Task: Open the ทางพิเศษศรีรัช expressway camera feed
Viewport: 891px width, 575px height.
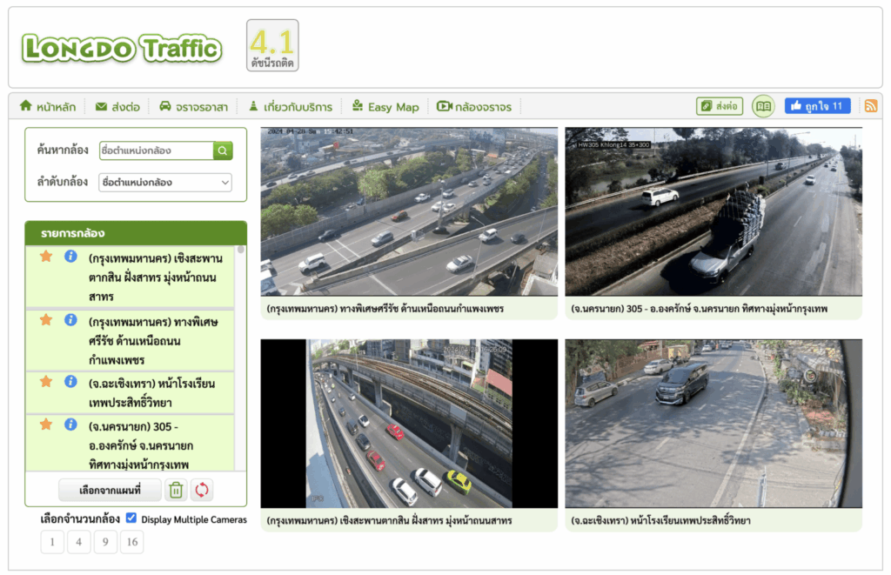Action: (409, 211)
